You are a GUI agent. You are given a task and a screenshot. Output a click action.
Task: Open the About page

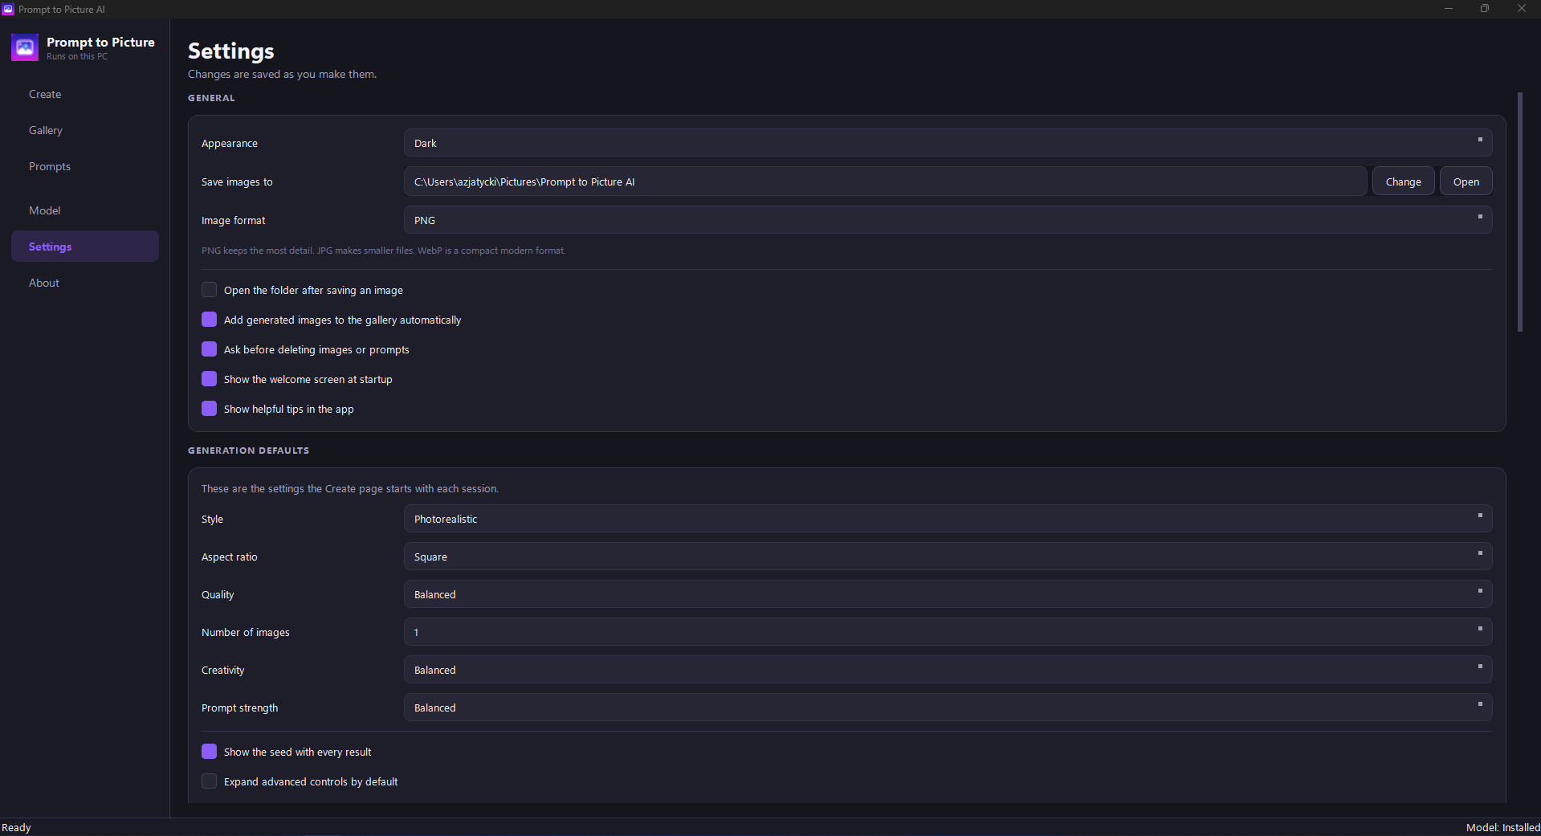pos(85,283)
